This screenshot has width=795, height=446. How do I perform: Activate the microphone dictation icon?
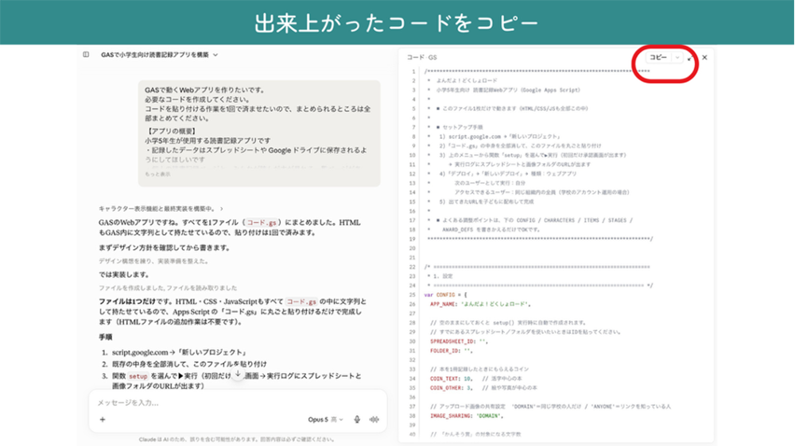(x=357, y=419)
